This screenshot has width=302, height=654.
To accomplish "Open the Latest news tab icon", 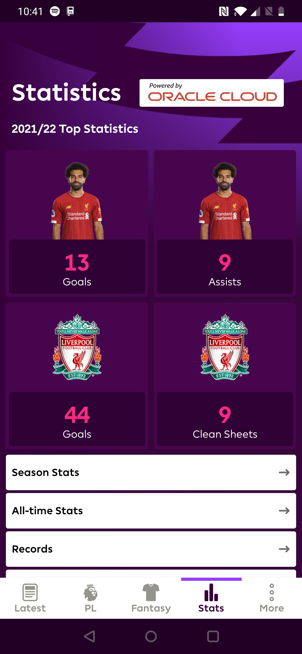I will pos(30,592).
